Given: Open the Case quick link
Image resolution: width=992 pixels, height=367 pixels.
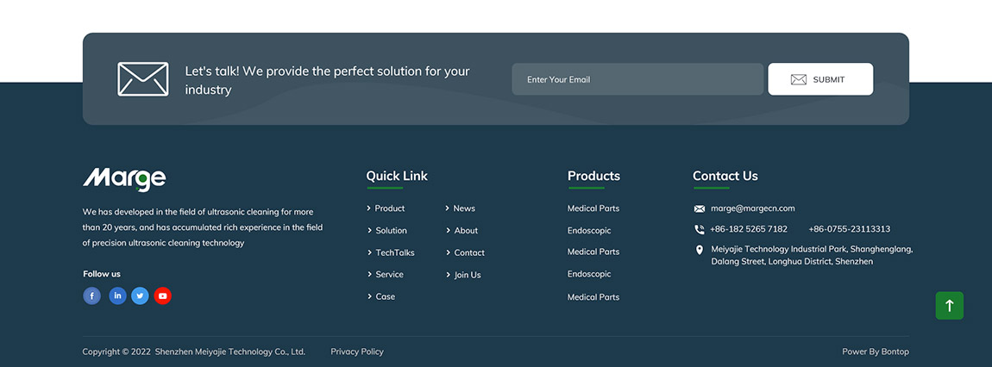Looking at the screenshot, I should (385, 296).
